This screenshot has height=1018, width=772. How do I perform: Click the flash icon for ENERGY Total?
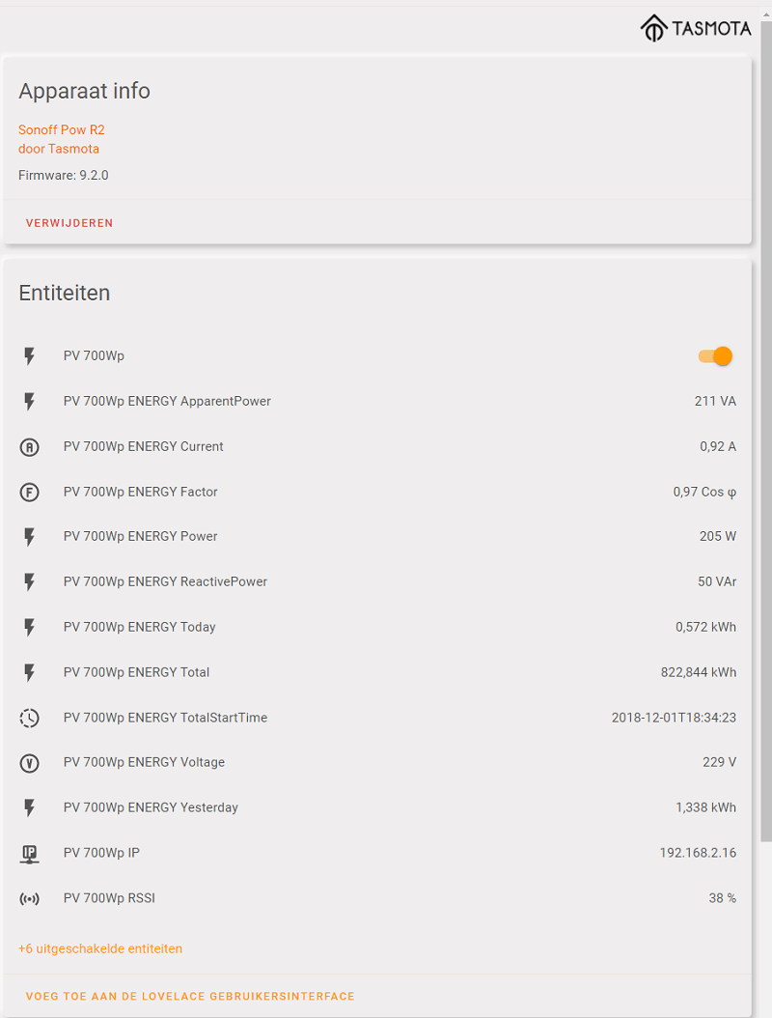[29, 672]
